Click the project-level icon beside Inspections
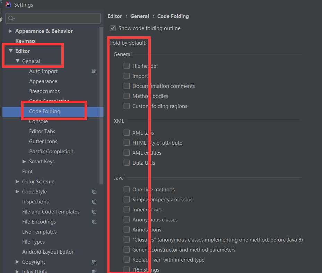322x273 pixels. pos(94,202)
